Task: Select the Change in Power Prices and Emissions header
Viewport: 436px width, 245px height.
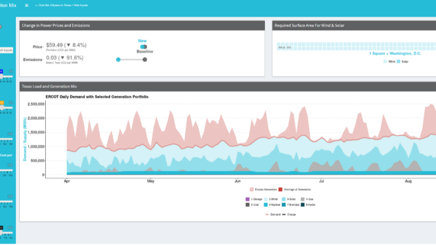Action: (x=55, y=25)
